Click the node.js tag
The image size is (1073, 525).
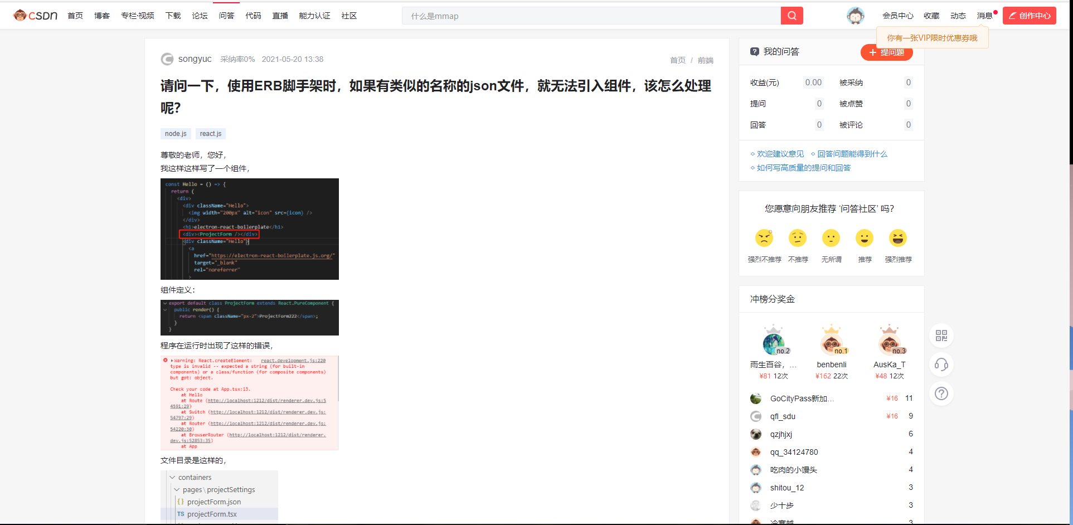pyautogui.click(x=176, y=134)
